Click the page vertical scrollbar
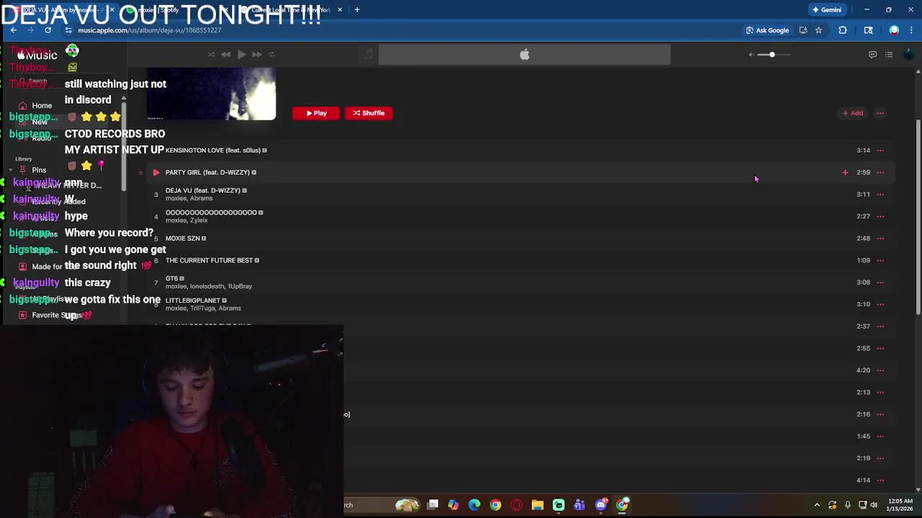 918,216
